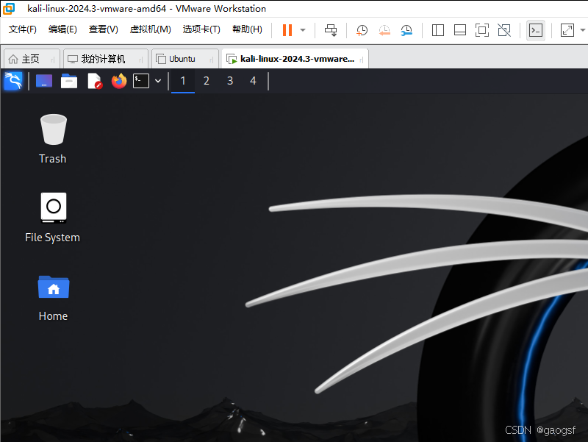
Task: Switch to Unity mode
Action: click(x=504, y=30)
